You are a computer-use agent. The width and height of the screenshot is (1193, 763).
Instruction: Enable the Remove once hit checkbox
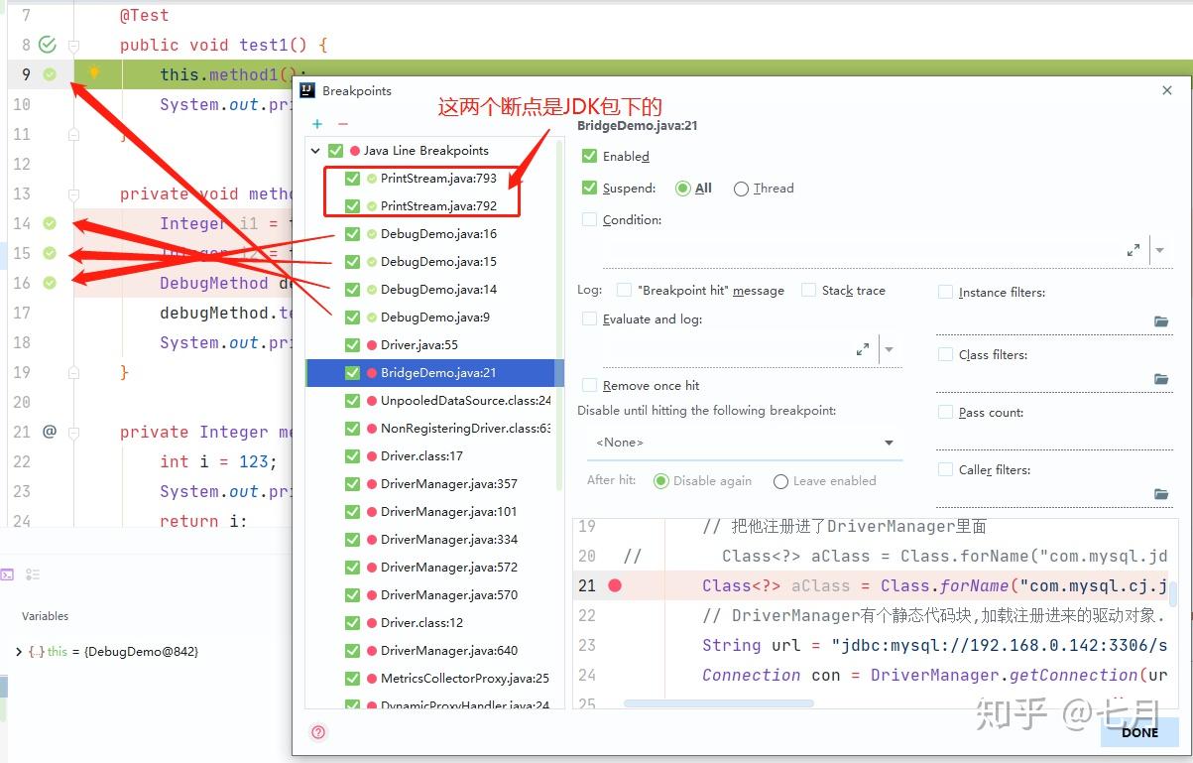[x=590, y=385]
